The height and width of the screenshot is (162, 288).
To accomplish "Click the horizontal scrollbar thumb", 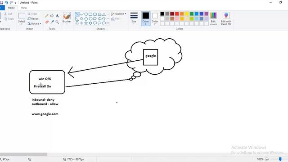I will coord(23,154).
